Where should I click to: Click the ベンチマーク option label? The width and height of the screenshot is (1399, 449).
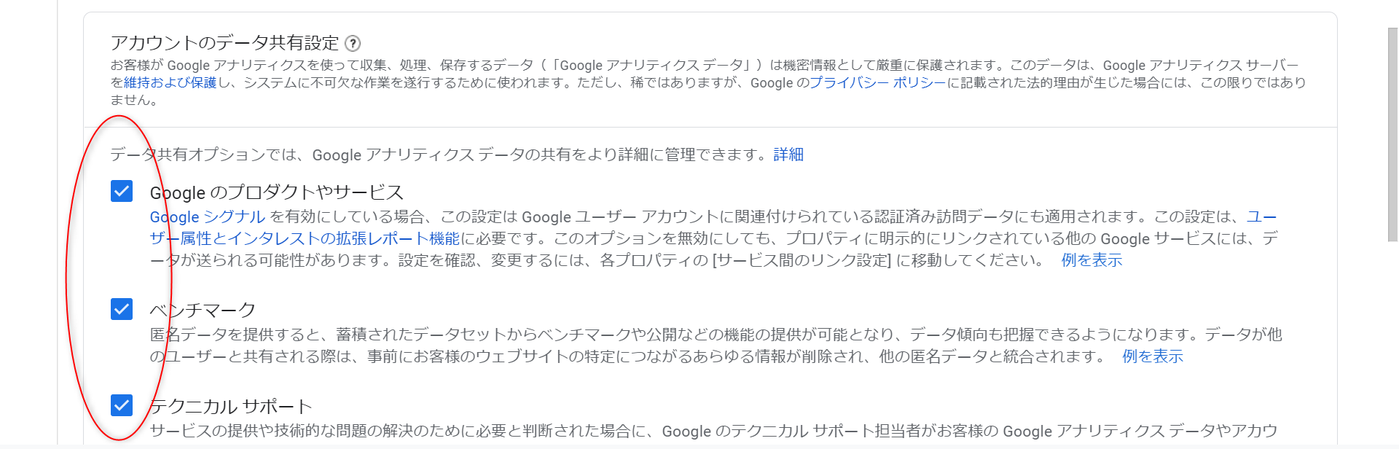(x=203, y=311)
